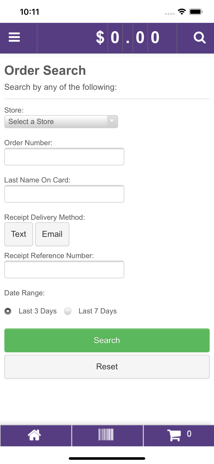Screen dimensions: 214x464
Task: Tap the magnifying glass search icon
Action: 199,37
